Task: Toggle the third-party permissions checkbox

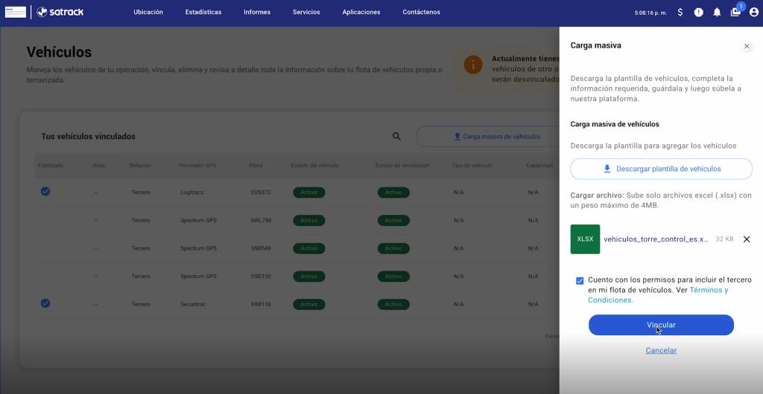Action: pos(580,281)
